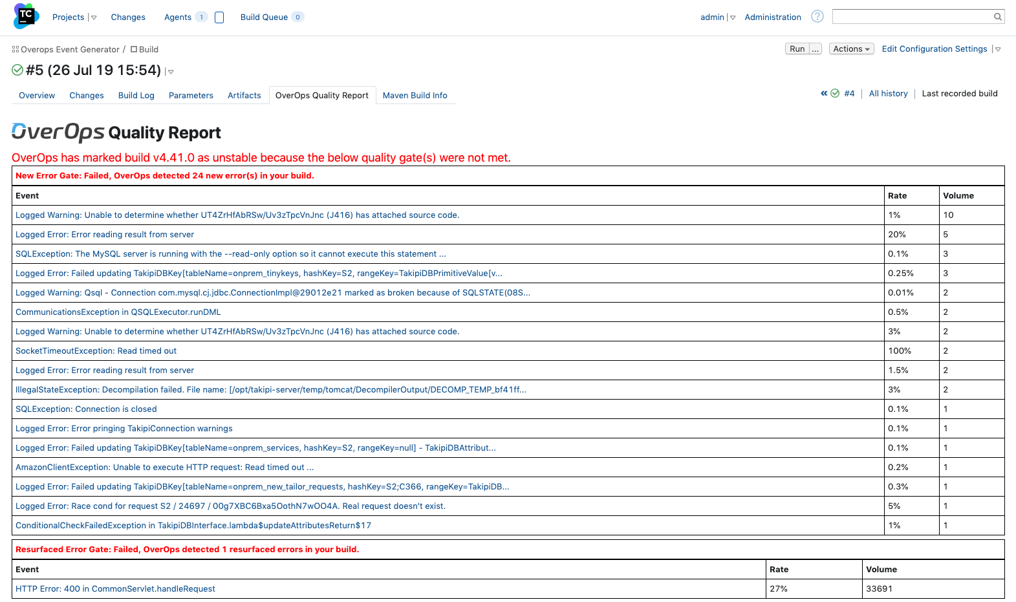Open Agents in the top navigation

tap(178, 17)
